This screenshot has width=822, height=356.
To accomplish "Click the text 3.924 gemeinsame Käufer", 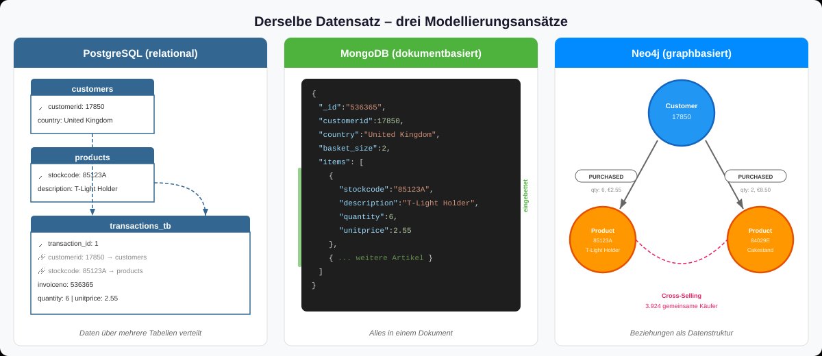I will click(682, 306).
